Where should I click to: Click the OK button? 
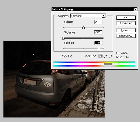pyautogui.click(x=126, y=18)
